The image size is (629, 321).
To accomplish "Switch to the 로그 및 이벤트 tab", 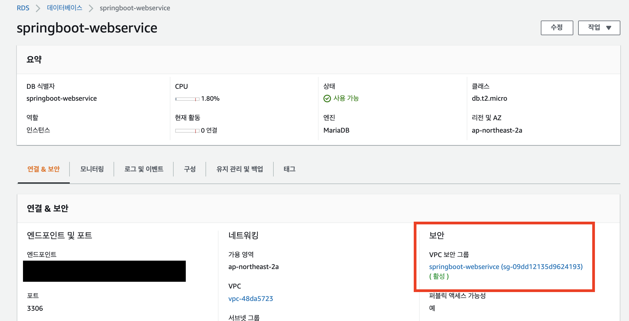I will coord(144,169).
